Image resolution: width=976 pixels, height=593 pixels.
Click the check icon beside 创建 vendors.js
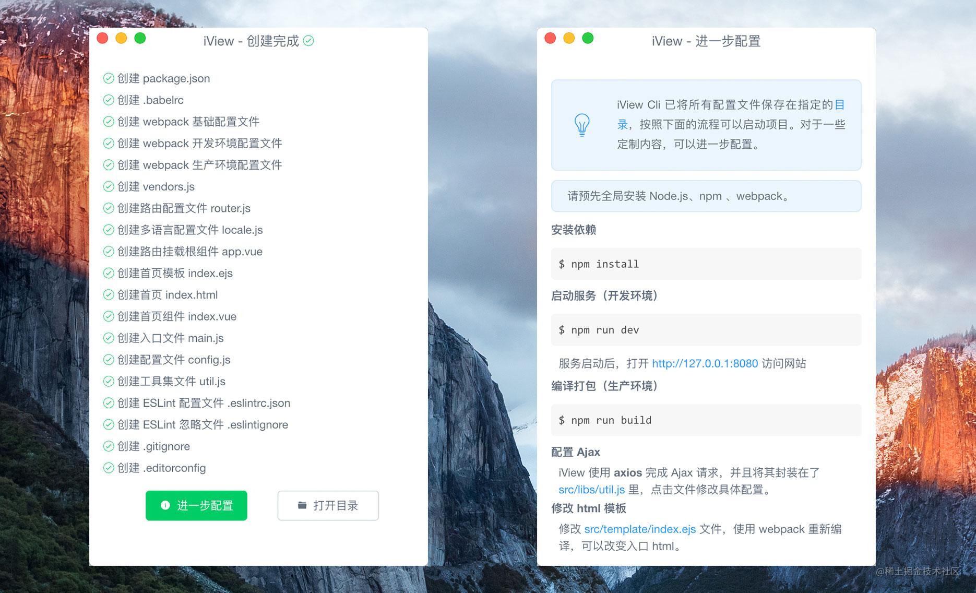pyautogui.click(x=109, y=186)
